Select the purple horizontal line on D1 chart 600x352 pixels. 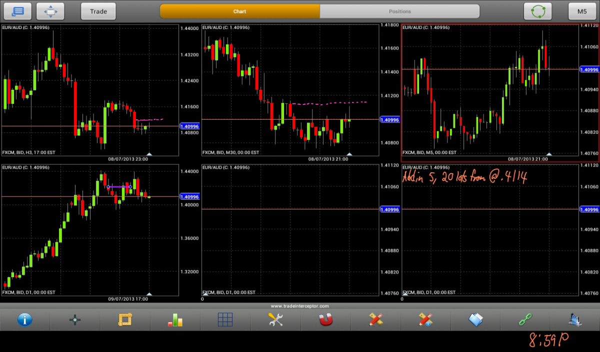pos(119,187)
